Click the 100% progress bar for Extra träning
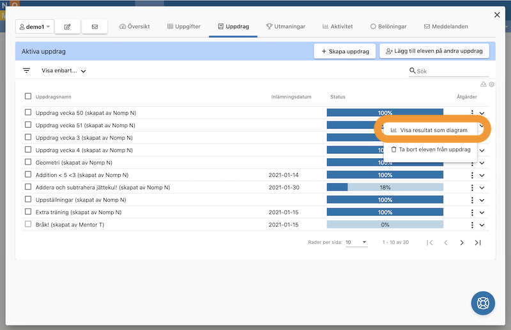The height and width of the screenshot is (330, 511). point(385,212)
